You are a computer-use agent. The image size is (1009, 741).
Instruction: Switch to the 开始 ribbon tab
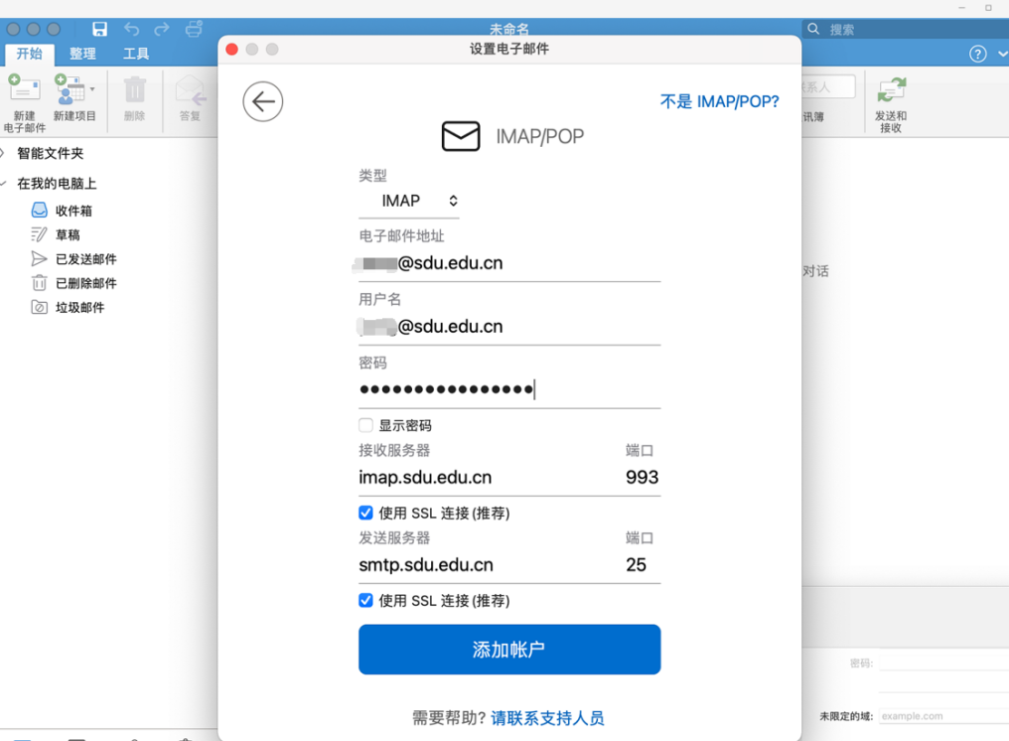click(30, 54)
